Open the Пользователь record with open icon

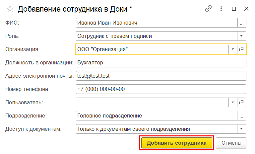[241, 103]
